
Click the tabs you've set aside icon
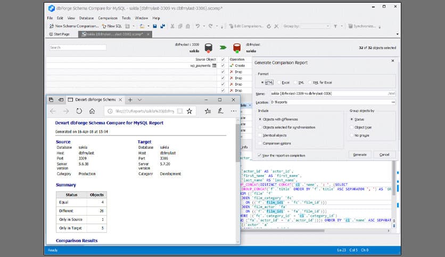click(x=51, y=100)
